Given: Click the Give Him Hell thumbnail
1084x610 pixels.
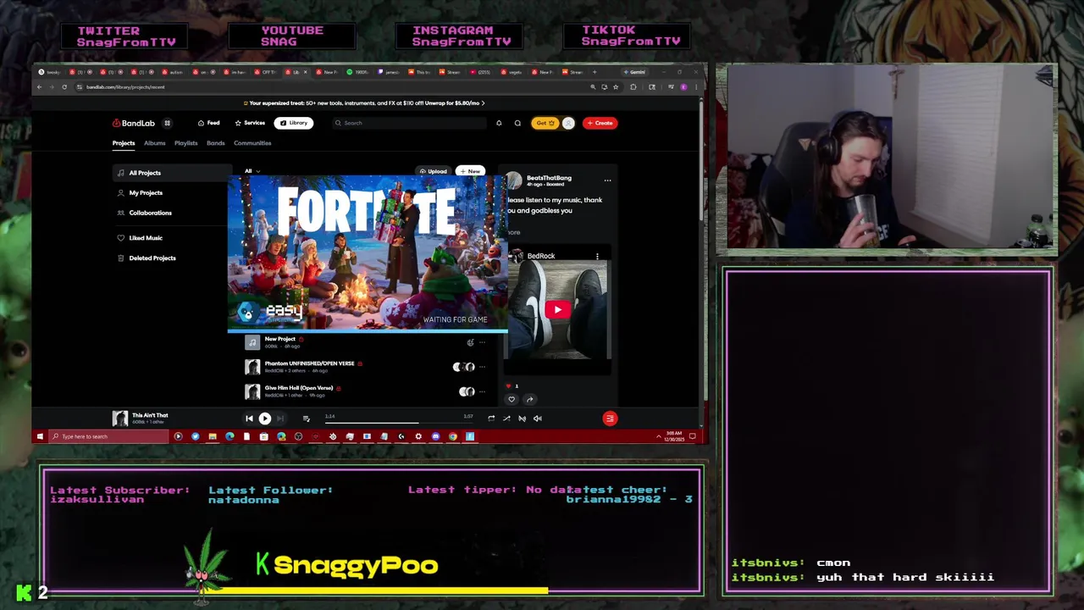Looking at the screenshot, I should click(252, 391).
